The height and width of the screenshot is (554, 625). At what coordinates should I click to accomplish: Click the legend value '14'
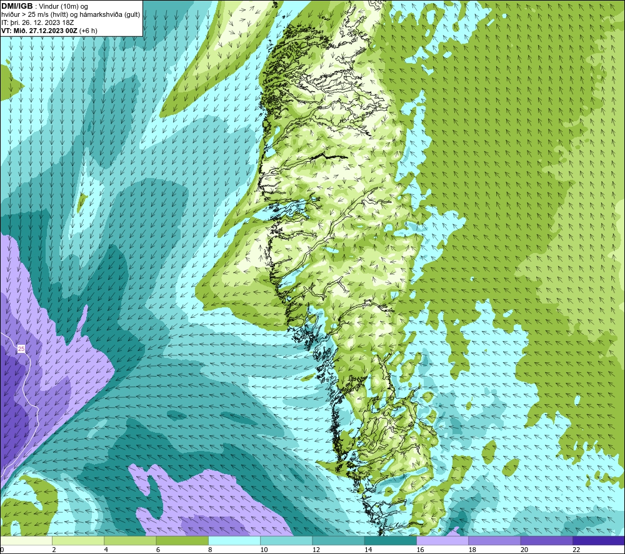click(x=368, y=550)
